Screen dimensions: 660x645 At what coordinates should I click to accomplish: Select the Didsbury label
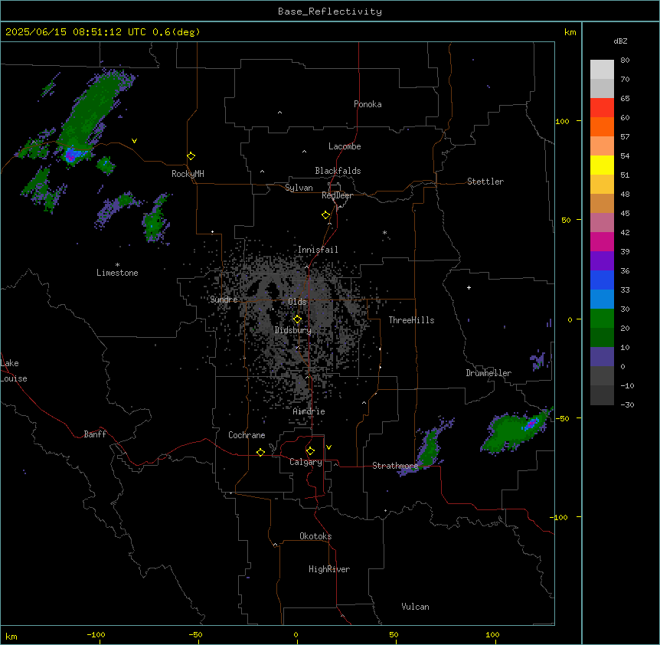293,330
